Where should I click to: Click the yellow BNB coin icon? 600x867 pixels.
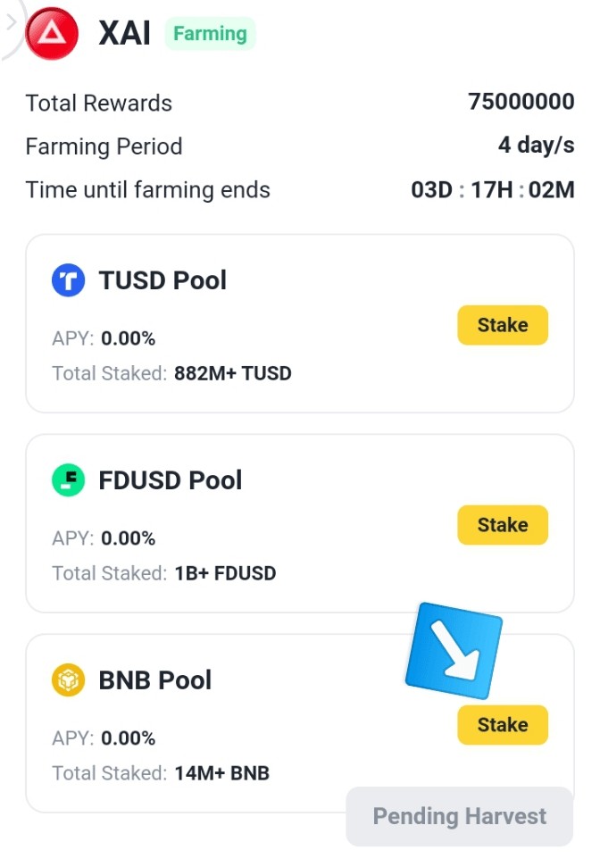click(x=68, y=680)
